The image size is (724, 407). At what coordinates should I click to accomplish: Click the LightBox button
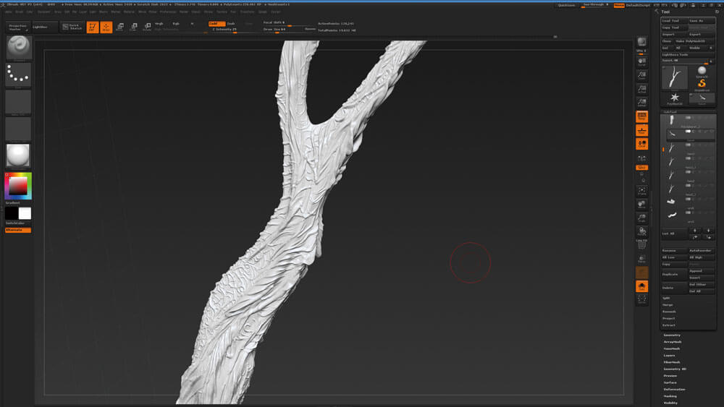45,27
